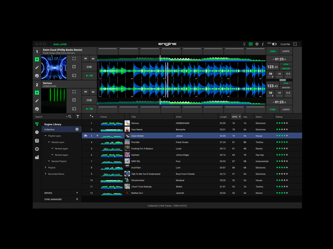Toggle SYNC on deck 1
Viewport: 333px width, 249px height.
pos(286,64)
